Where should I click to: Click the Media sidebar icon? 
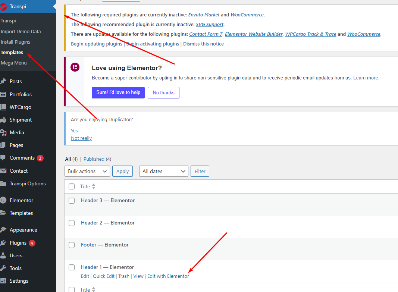[3, 132]
